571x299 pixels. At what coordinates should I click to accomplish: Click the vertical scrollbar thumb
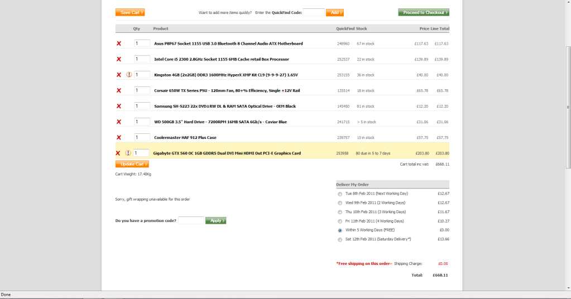pos(568,107)
